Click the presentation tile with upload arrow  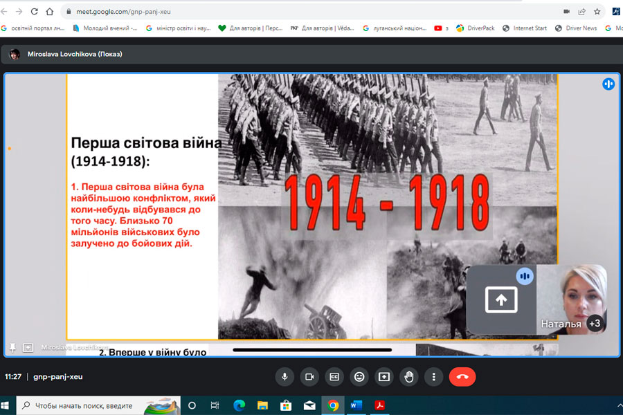[x=501, y=299]
